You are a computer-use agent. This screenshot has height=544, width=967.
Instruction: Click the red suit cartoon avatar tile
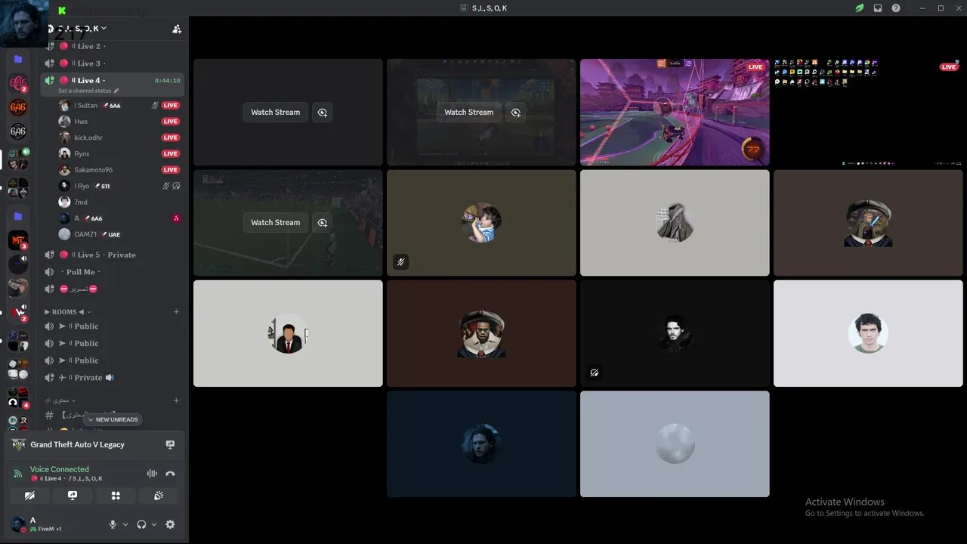pyautogui.click(x=288, y=333)
